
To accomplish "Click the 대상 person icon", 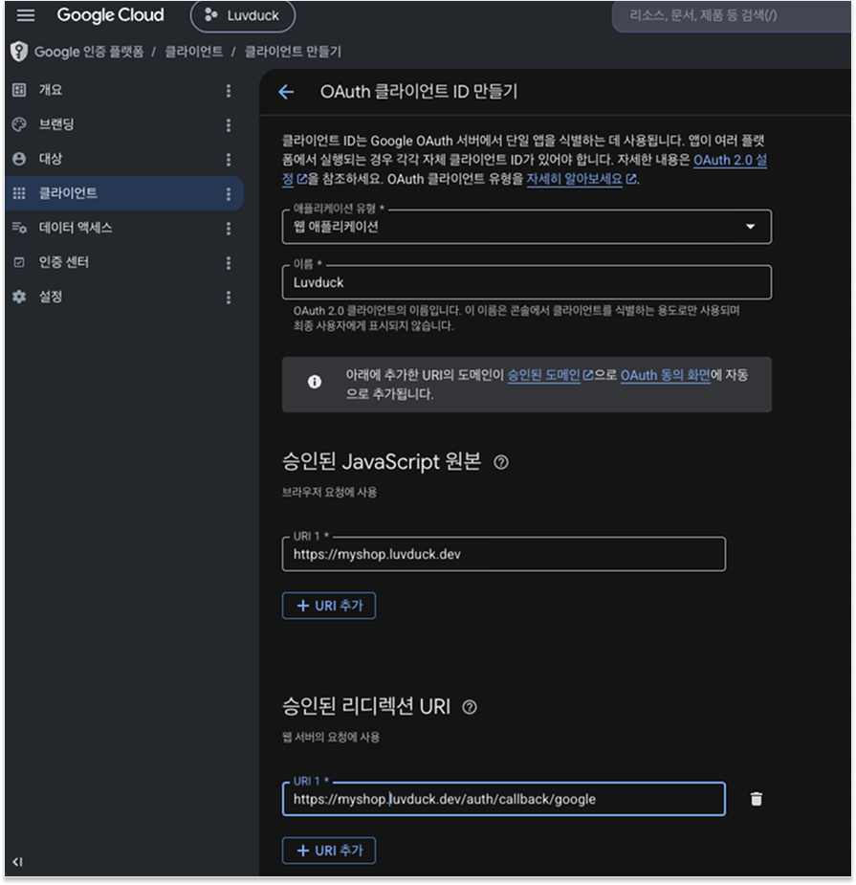I will click(x=19, y=159).
